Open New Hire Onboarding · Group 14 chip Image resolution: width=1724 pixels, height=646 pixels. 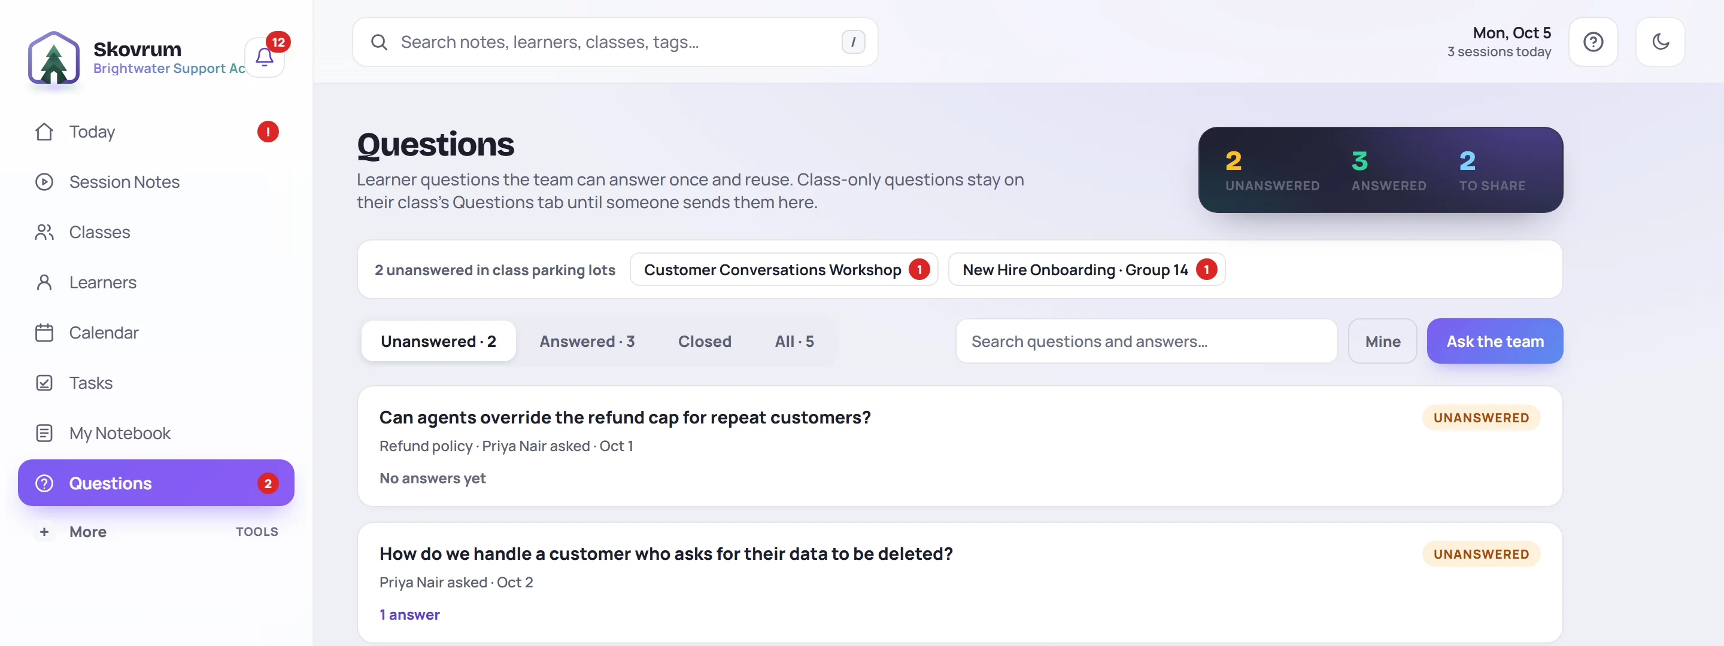pyautogui.click(x=1086, y=270)
